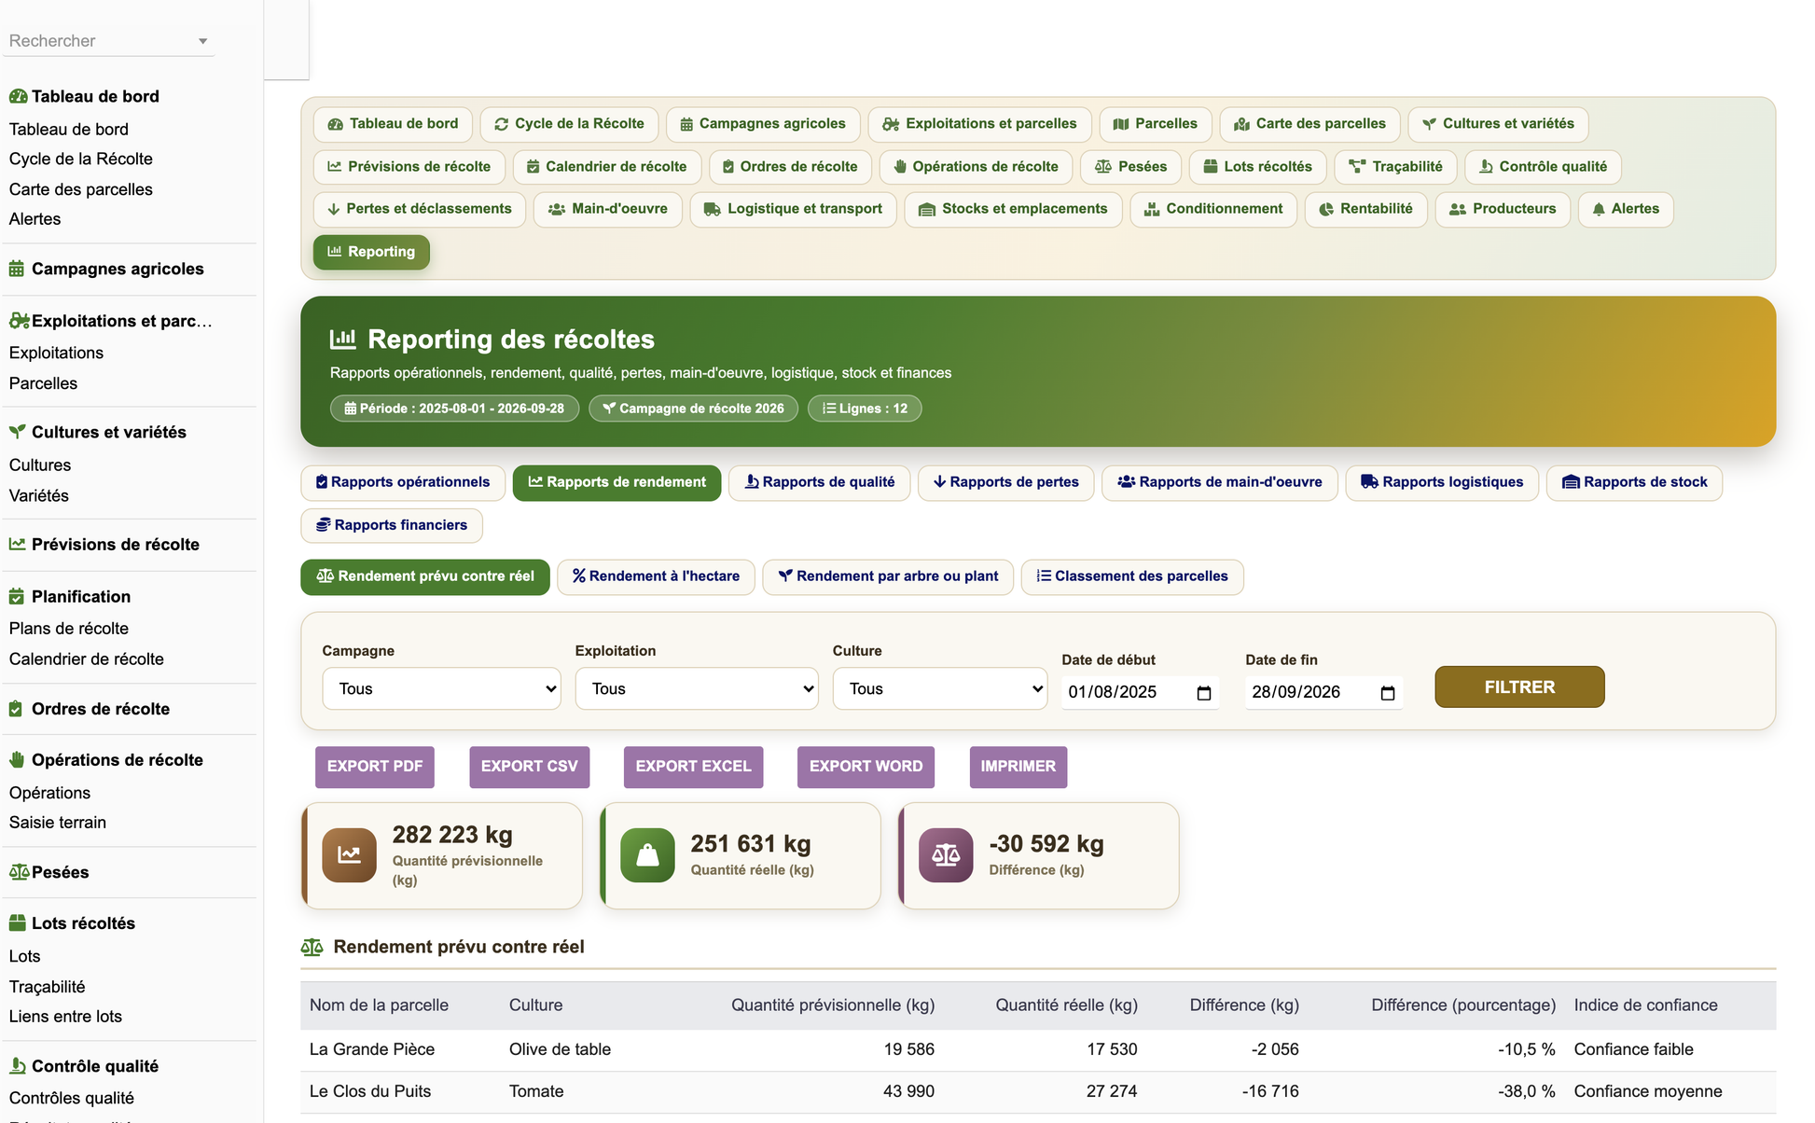The width and height of the screenshot is (1815, 1123).
Task: Click the refresh icon in Cycle de la Récolte nav button
Action: (502, 124)
